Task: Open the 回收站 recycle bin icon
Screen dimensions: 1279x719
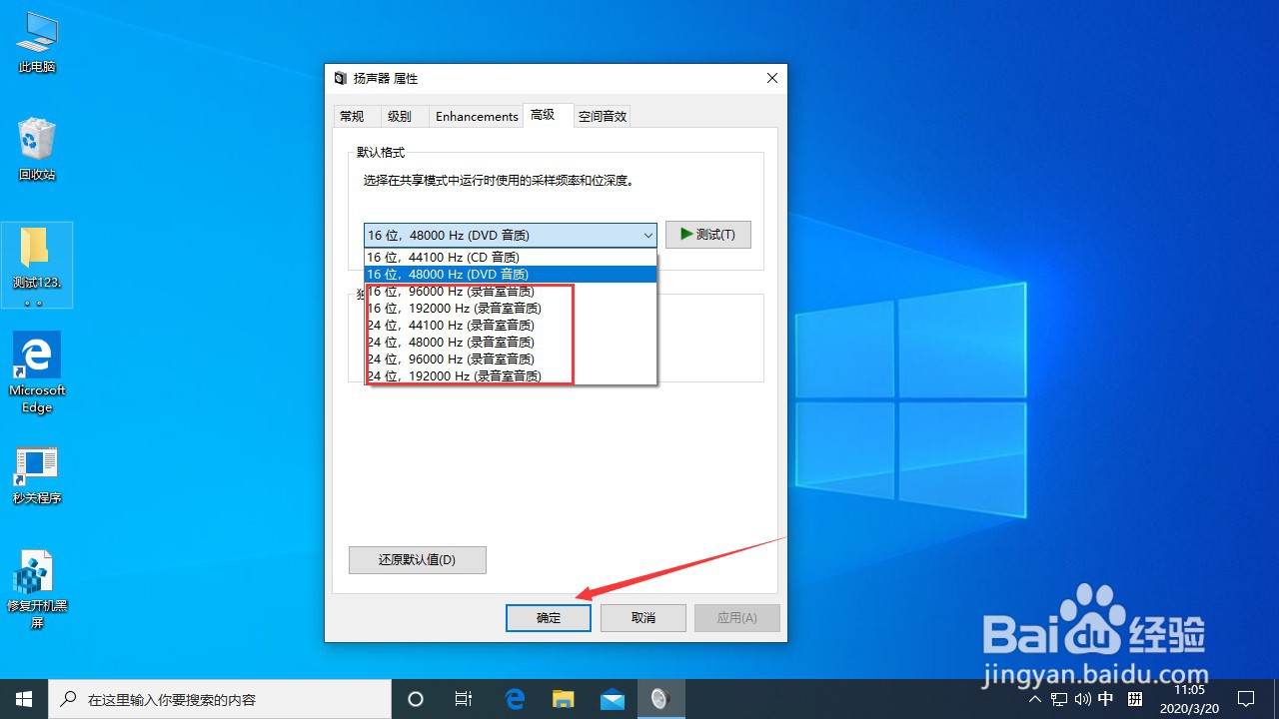Action: [37, 150]
